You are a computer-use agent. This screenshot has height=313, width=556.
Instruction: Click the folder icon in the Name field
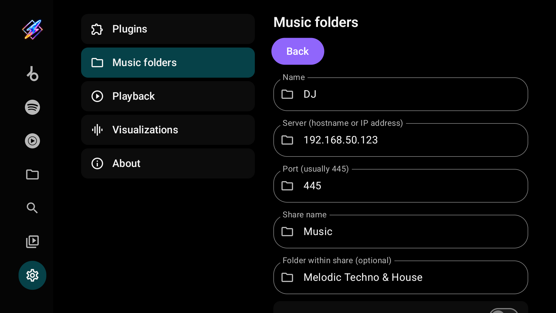pos(287,94)
